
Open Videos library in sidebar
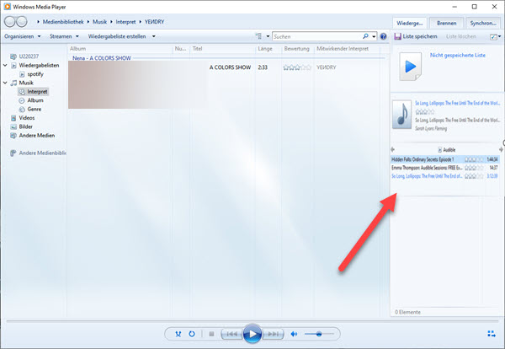27,118
